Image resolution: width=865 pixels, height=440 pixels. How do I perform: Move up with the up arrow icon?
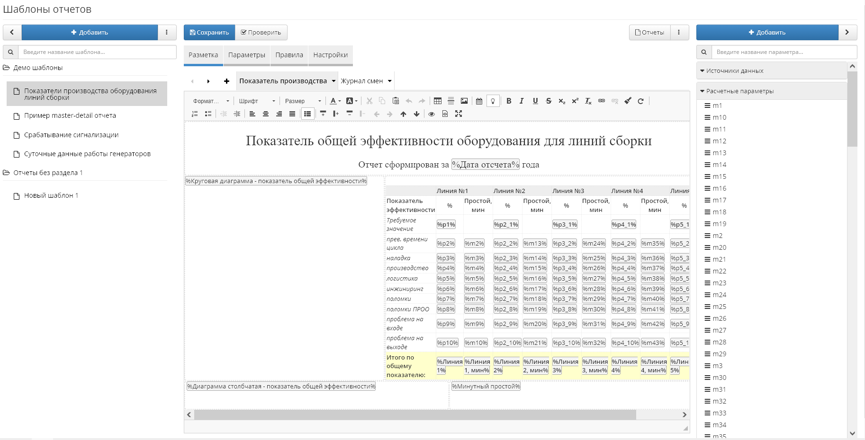coord(403,114)
